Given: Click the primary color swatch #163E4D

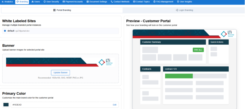Looking at the screenshot, I should click(6, 105).
